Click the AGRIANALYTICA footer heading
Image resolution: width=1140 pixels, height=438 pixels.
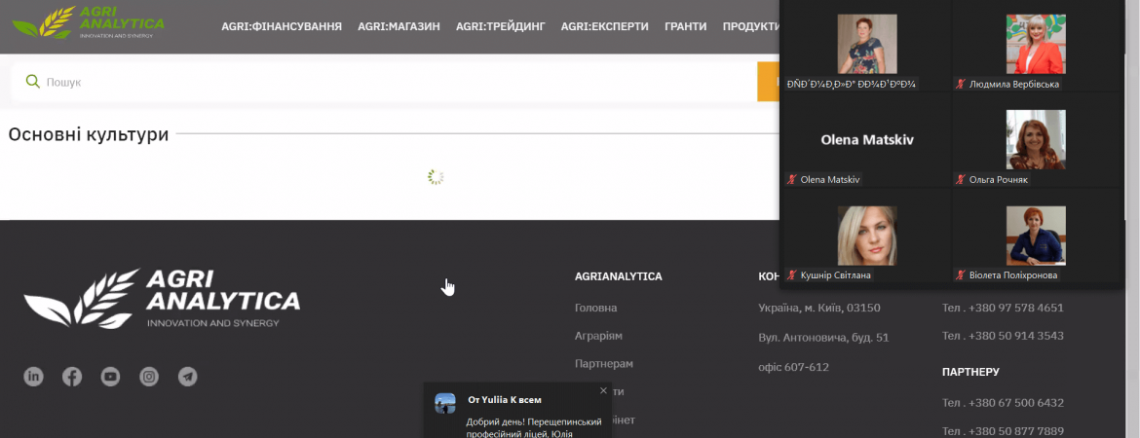pos(618,276)
